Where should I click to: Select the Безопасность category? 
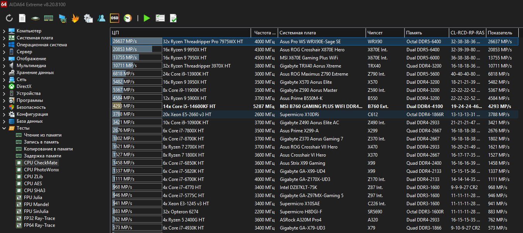point(31,107)
